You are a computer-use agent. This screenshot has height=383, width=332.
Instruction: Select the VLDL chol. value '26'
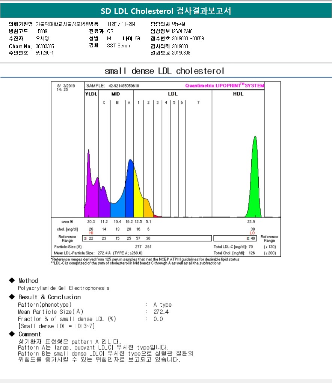(91, 229)
